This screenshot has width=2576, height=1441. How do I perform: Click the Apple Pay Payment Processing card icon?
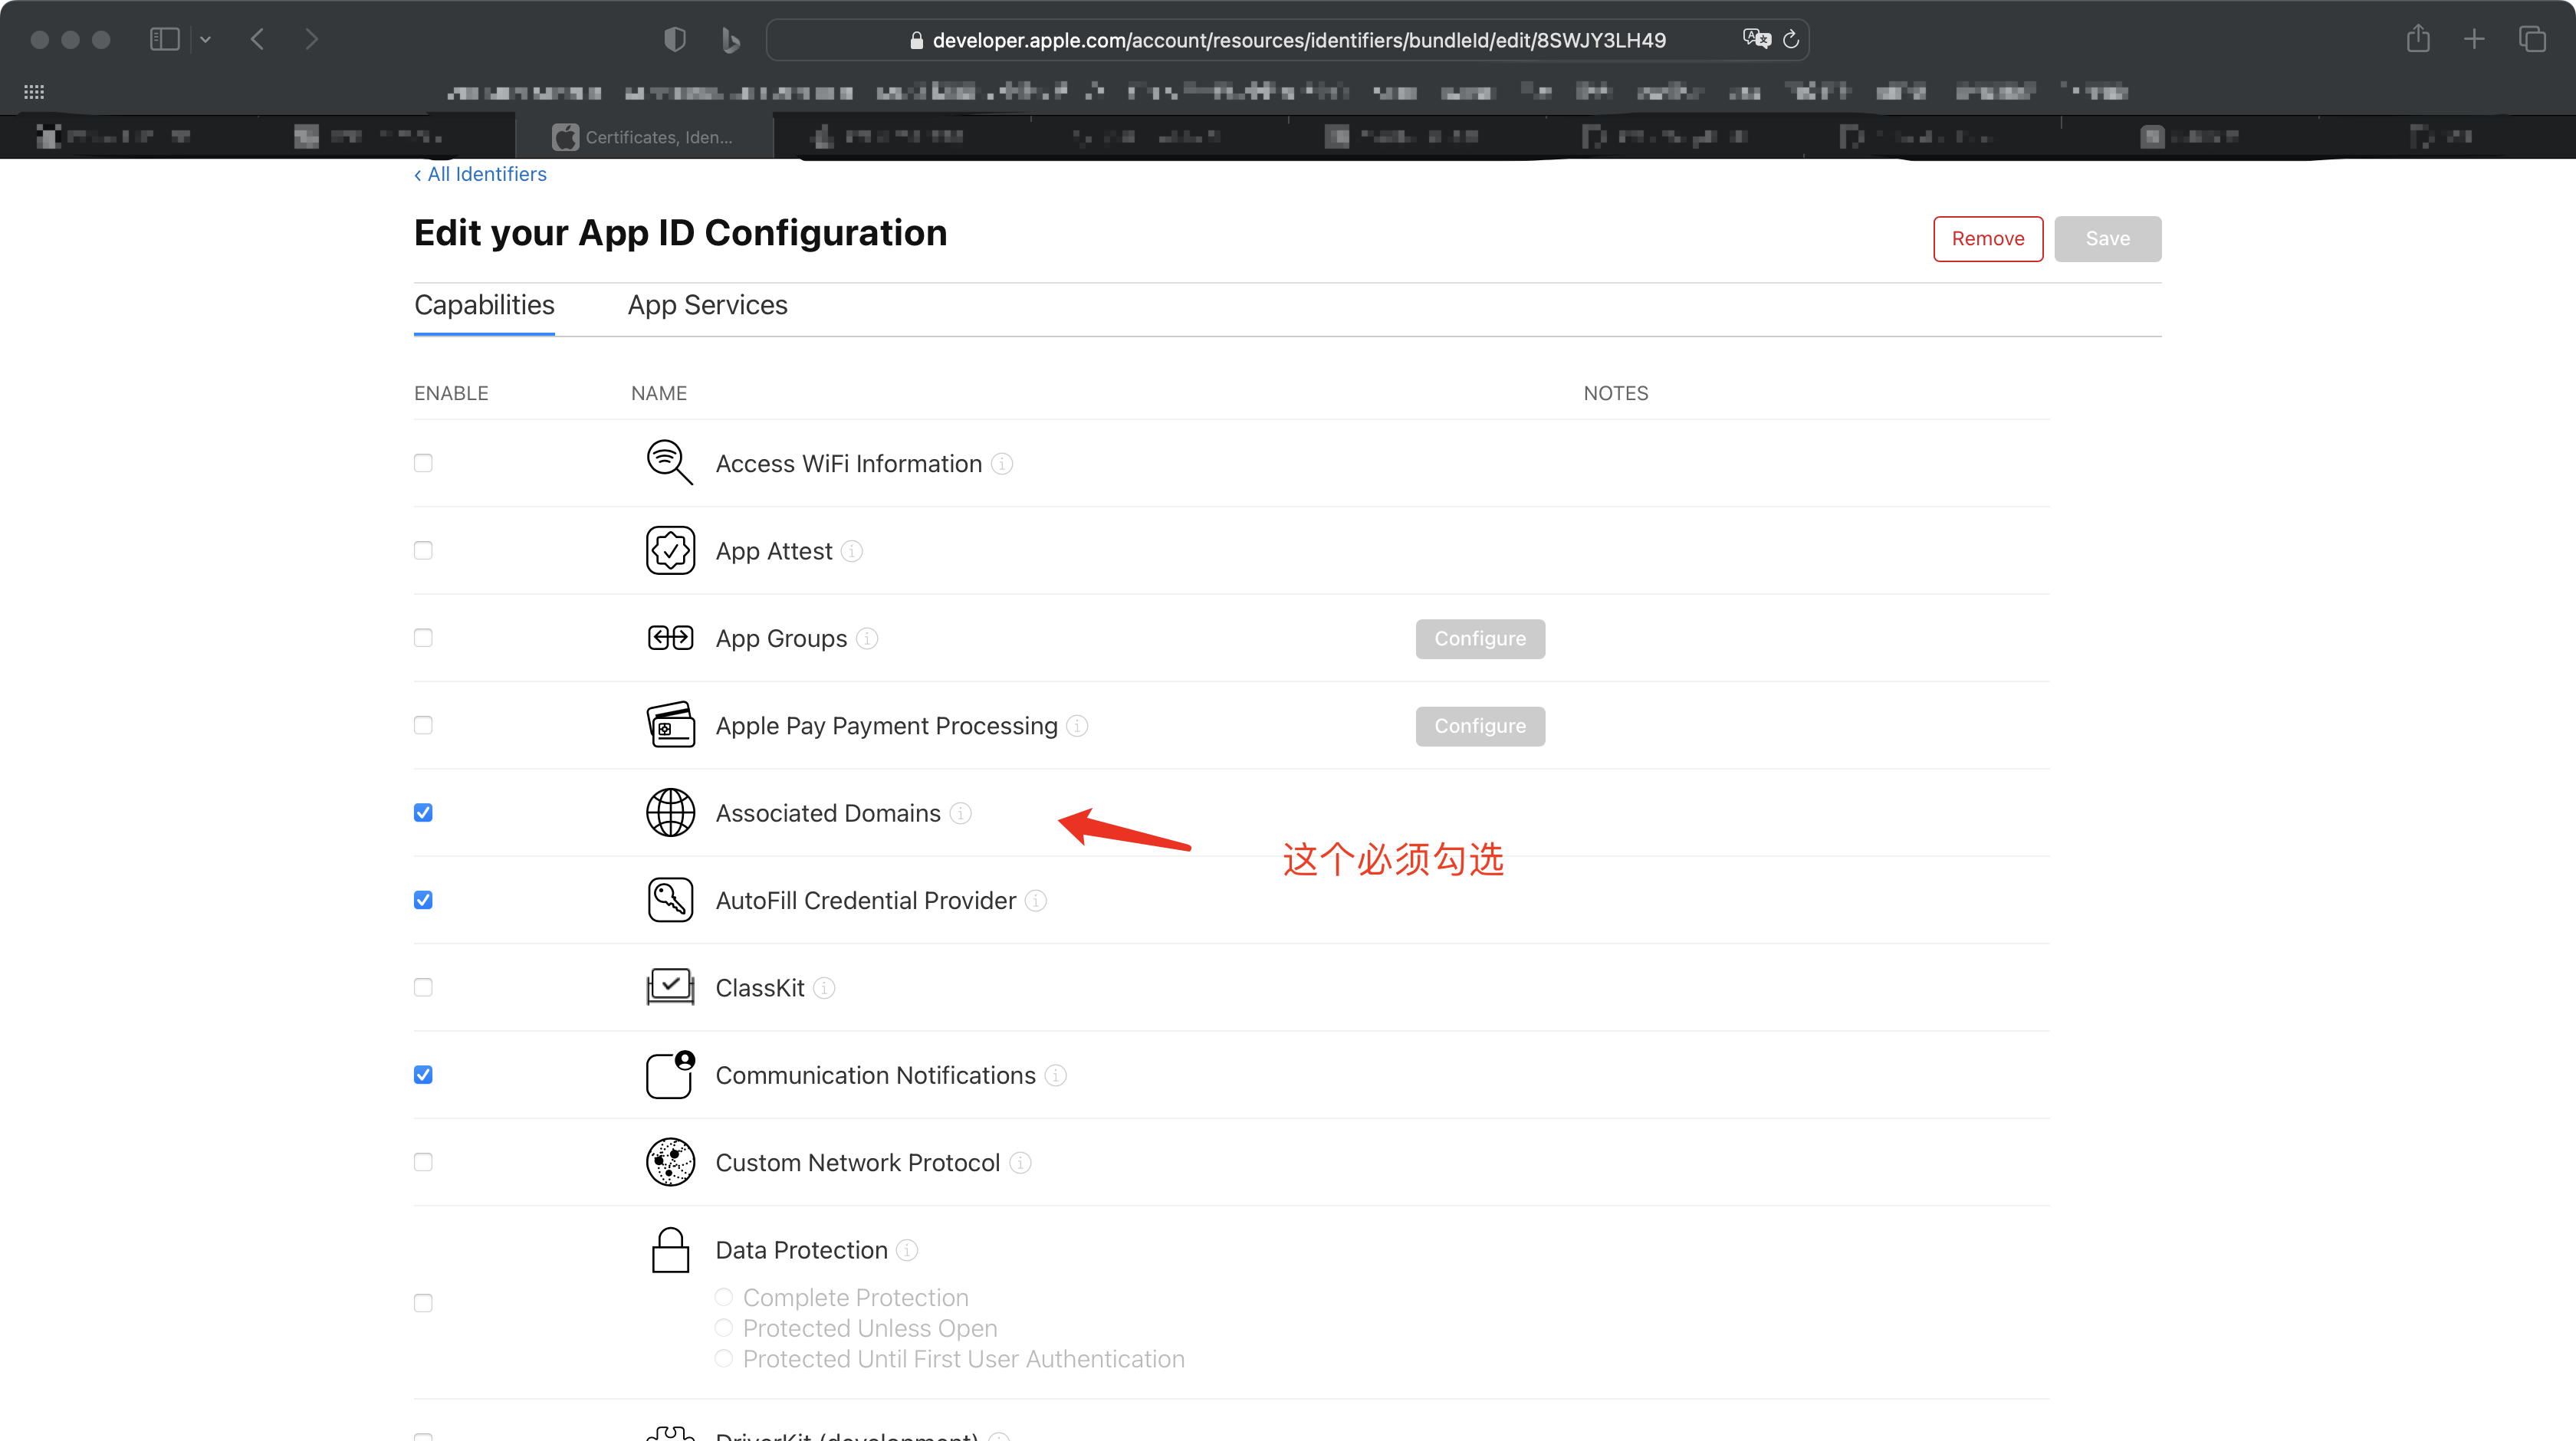click(670, 725)
